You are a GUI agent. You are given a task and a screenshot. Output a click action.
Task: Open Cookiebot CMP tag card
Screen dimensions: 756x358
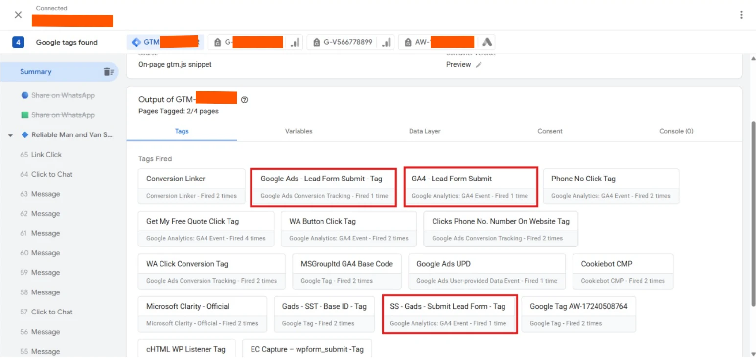point(623,272)
